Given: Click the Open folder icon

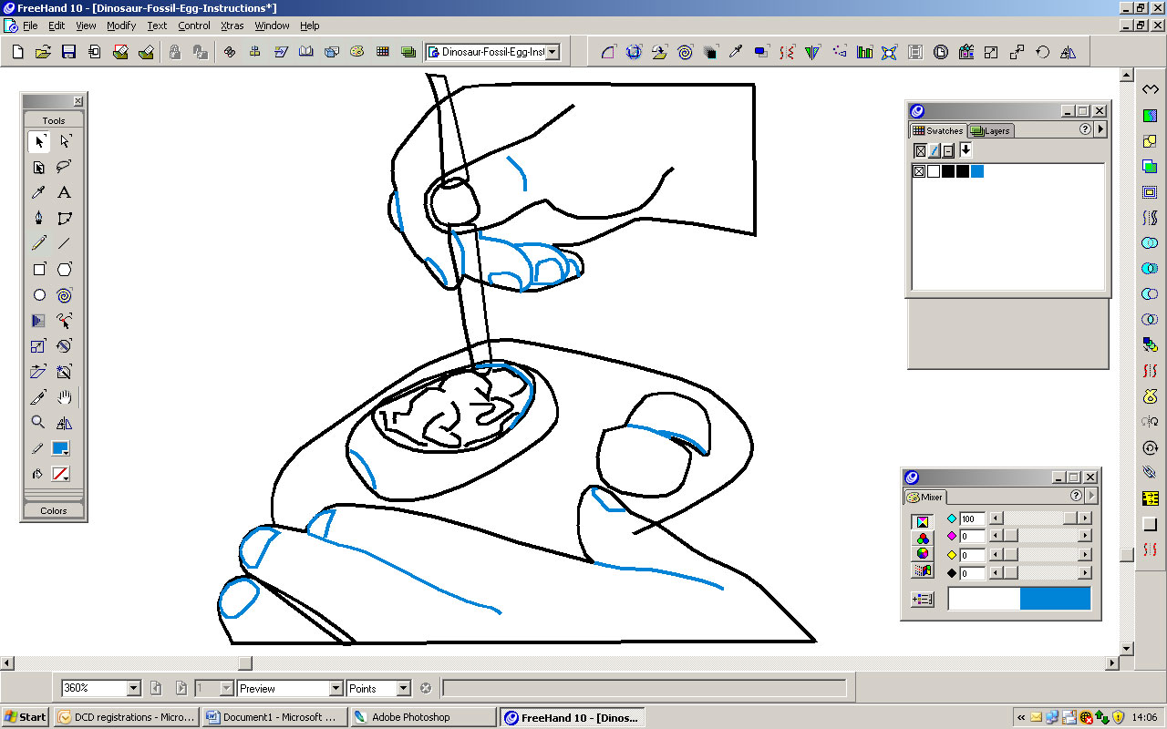Looking at the screenshot, I should [43, 52].
